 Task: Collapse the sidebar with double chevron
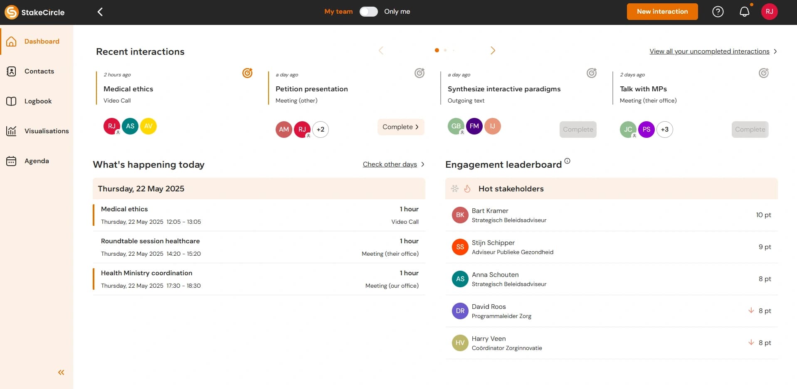click(x=61, y=372)
